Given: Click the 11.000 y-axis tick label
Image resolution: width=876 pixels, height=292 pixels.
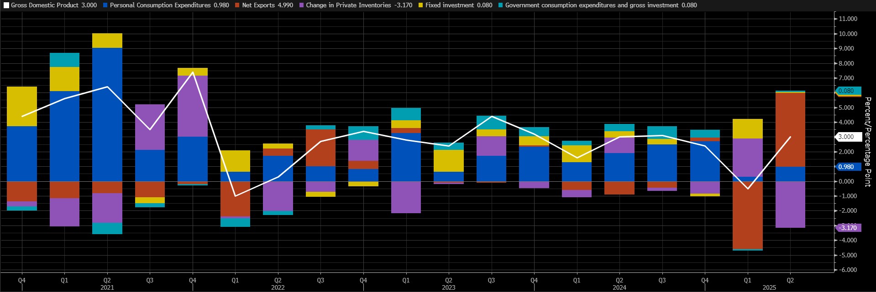Looking at the screenshot, I should 848,19.
